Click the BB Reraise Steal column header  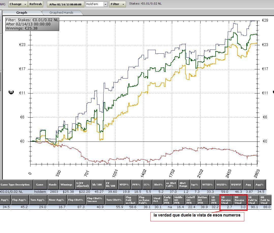[240, 200]
